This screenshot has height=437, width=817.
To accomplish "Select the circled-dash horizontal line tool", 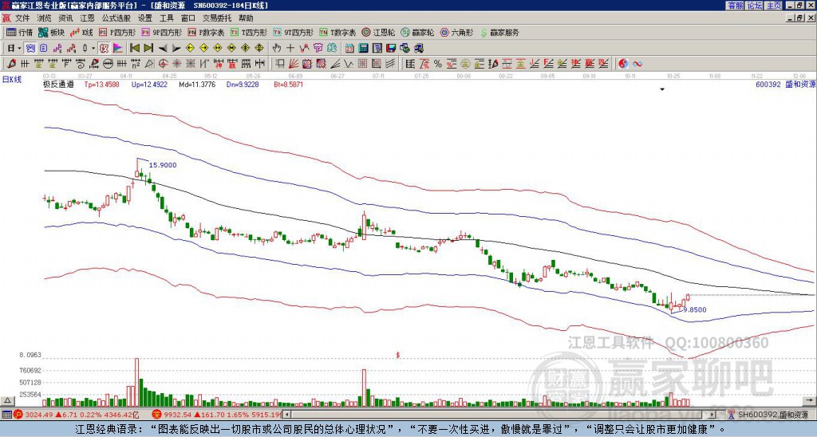I will 109,64.
